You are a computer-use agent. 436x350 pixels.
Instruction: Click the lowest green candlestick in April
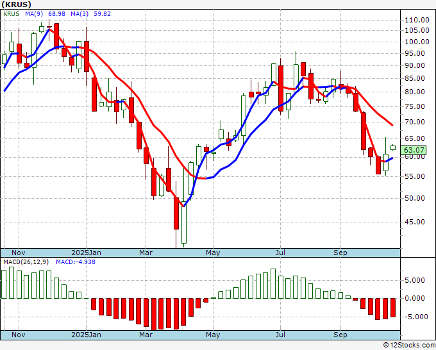[184, 222]
